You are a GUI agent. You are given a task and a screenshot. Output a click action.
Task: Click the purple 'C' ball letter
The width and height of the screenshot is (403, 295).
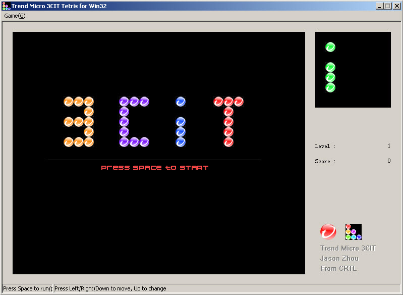(x=134, y=122)
